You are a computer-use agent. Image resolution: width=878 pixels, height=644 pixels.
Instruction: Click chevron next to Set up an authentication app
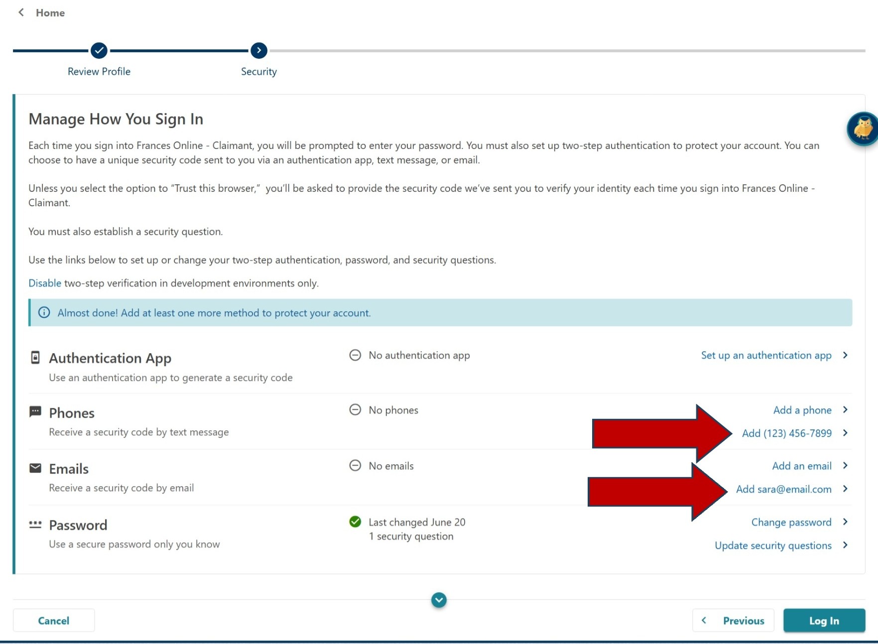pyautogui.click(x=846, y=355)
